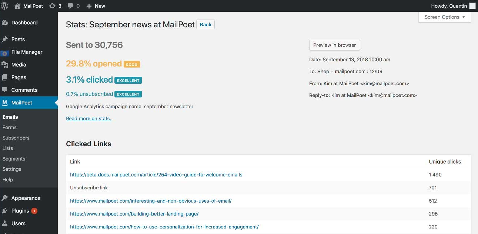Follow the Read more on stats link

[88, 118]
